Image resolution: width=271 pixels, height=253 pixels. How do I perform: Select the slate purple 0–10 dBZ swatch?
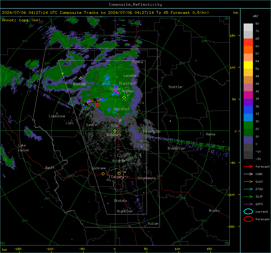tap(248, 140)
